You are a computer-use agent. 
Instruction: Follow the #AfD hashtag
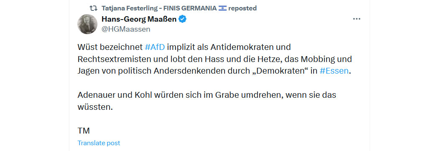tap(155, 47)
